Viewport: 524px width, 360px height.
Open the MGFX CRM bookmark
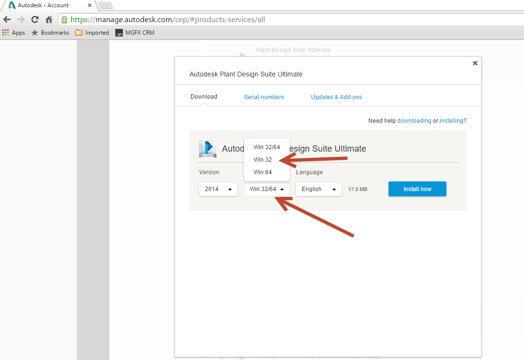click(135, 33)
